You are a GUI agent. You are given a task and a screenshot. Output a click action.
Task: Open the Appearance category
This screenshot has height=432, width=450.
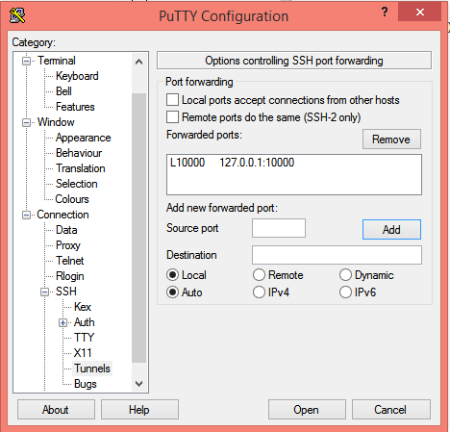coord(84,138)
